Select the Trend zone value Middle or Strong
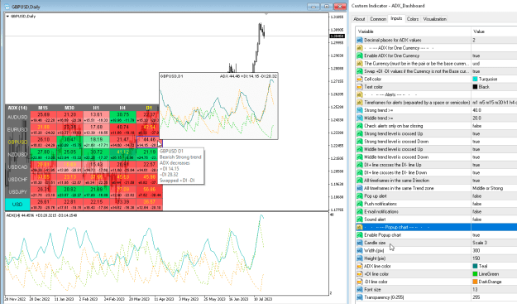This screenshot has width=517, height=304. tap(488, 188)
